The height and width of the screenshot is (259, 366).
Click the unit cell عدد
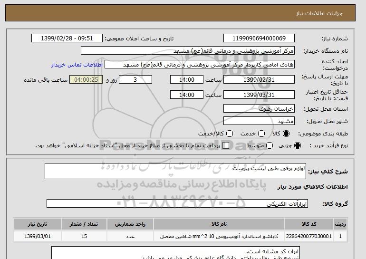tap(130, 236)
